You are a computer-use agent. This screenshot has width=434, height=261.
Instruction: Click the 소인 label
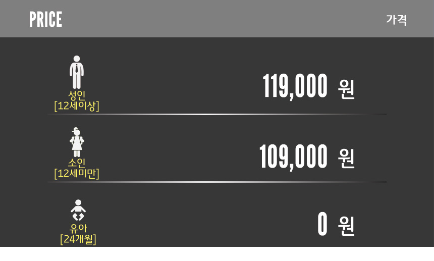point(77,163)
